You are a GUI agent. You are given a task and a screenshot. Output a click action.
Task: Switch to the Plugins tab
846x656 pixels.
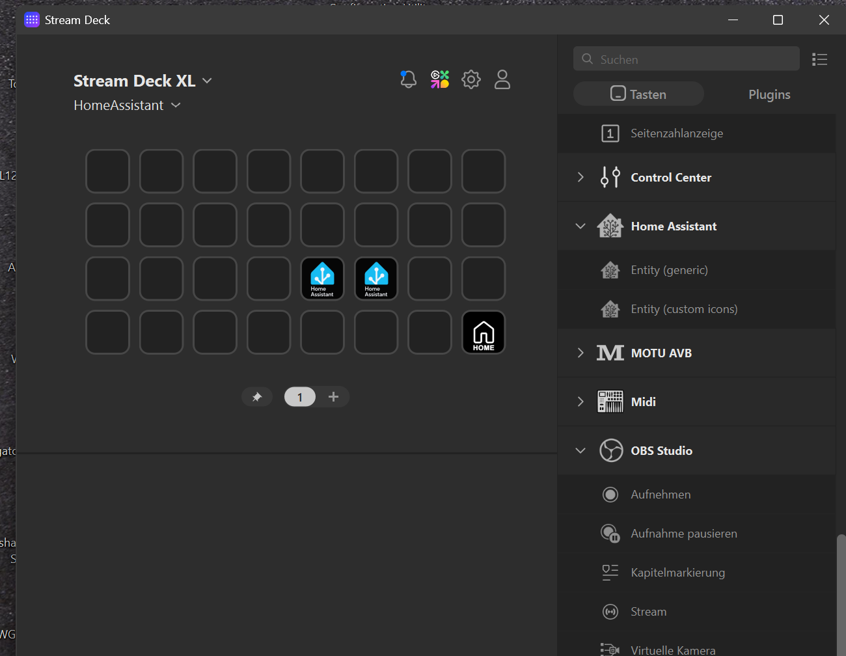pos(769,94)
